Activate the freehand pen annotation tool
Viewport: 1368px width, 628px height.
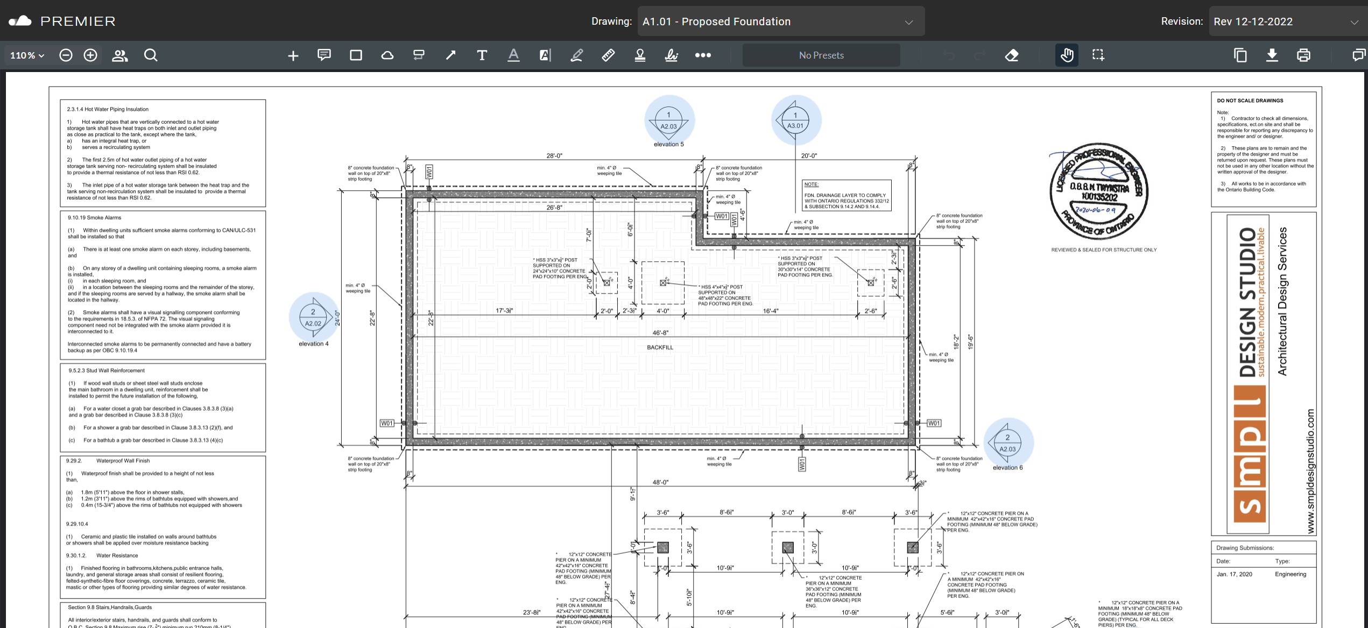576,55
